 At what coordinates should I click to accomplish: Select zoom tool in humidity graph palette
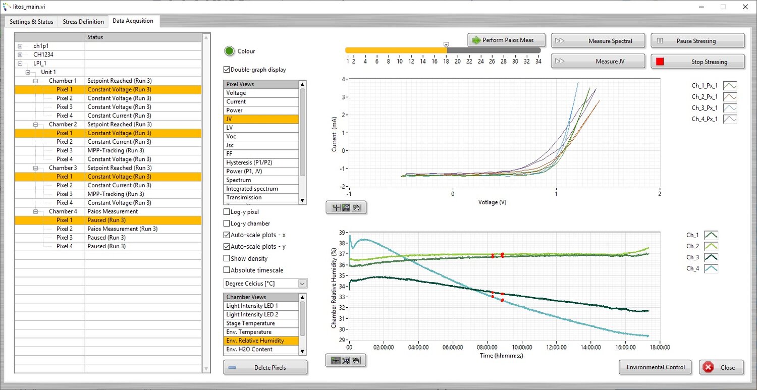346,360
